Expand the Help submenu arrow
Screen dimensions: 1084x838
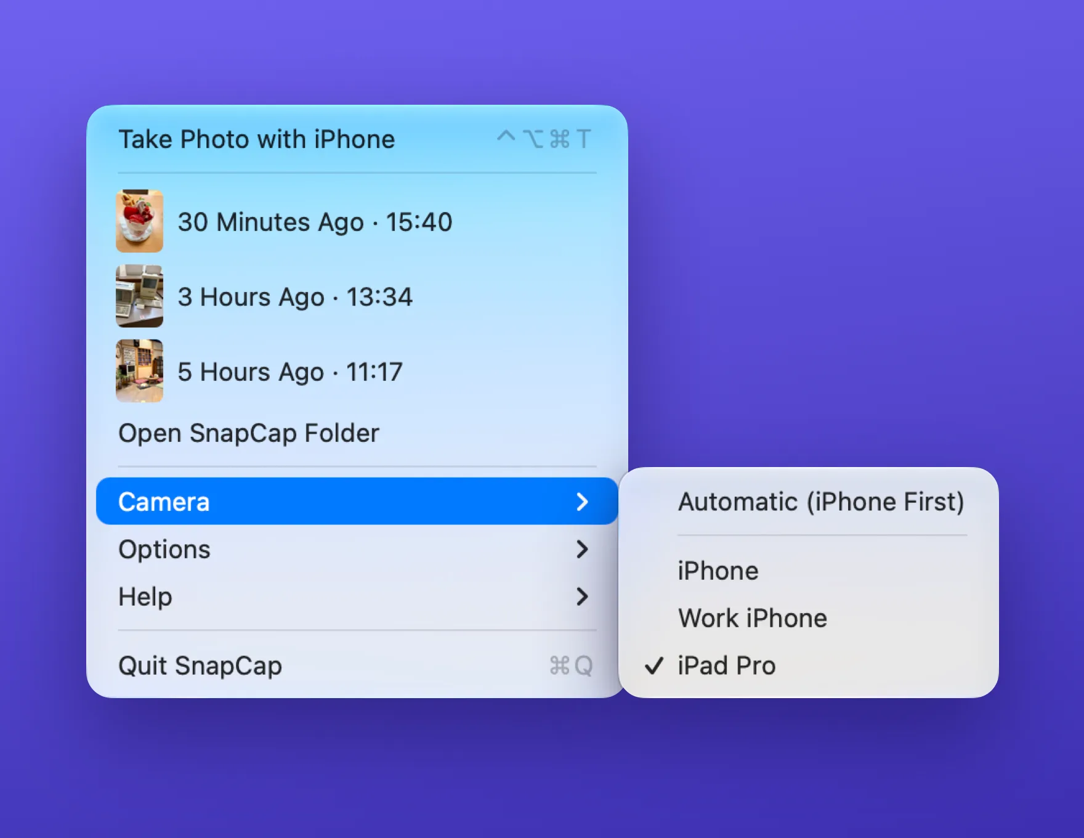point(582,596)
